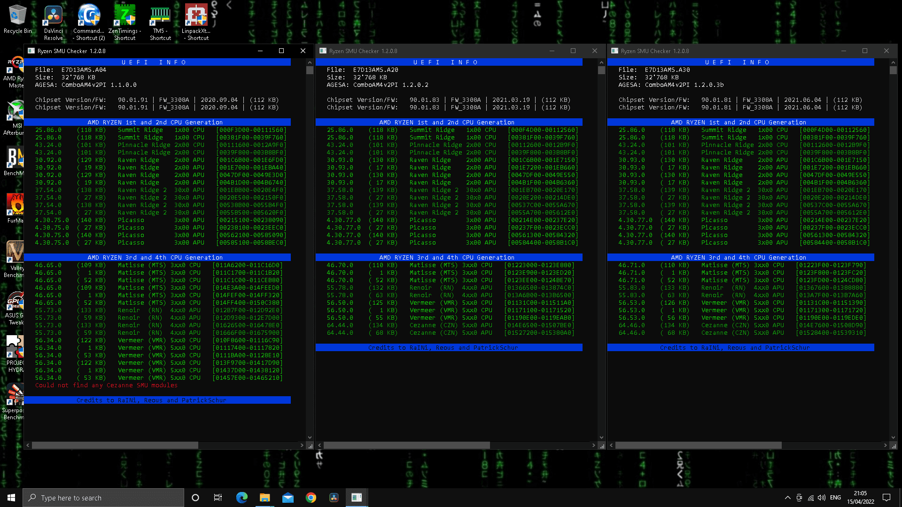
Task: Open the Recycle Bin desktop icon
Action: (x=18, y=19)
